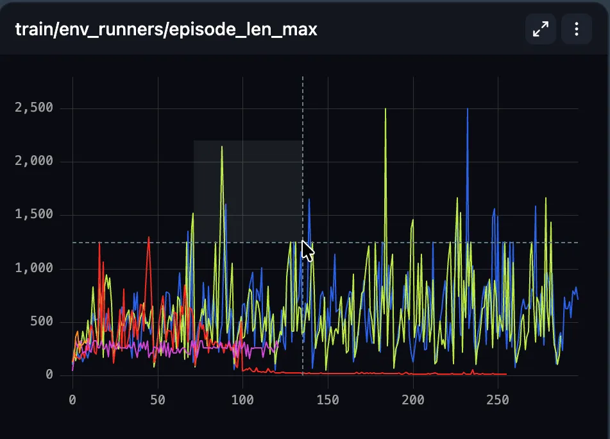610x439 pixels.
Task: Click the gray shaded selection region
Action: 248,191
